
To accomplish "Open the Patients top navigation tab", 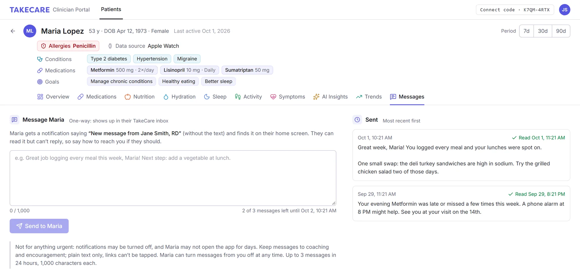I will 111,10.
